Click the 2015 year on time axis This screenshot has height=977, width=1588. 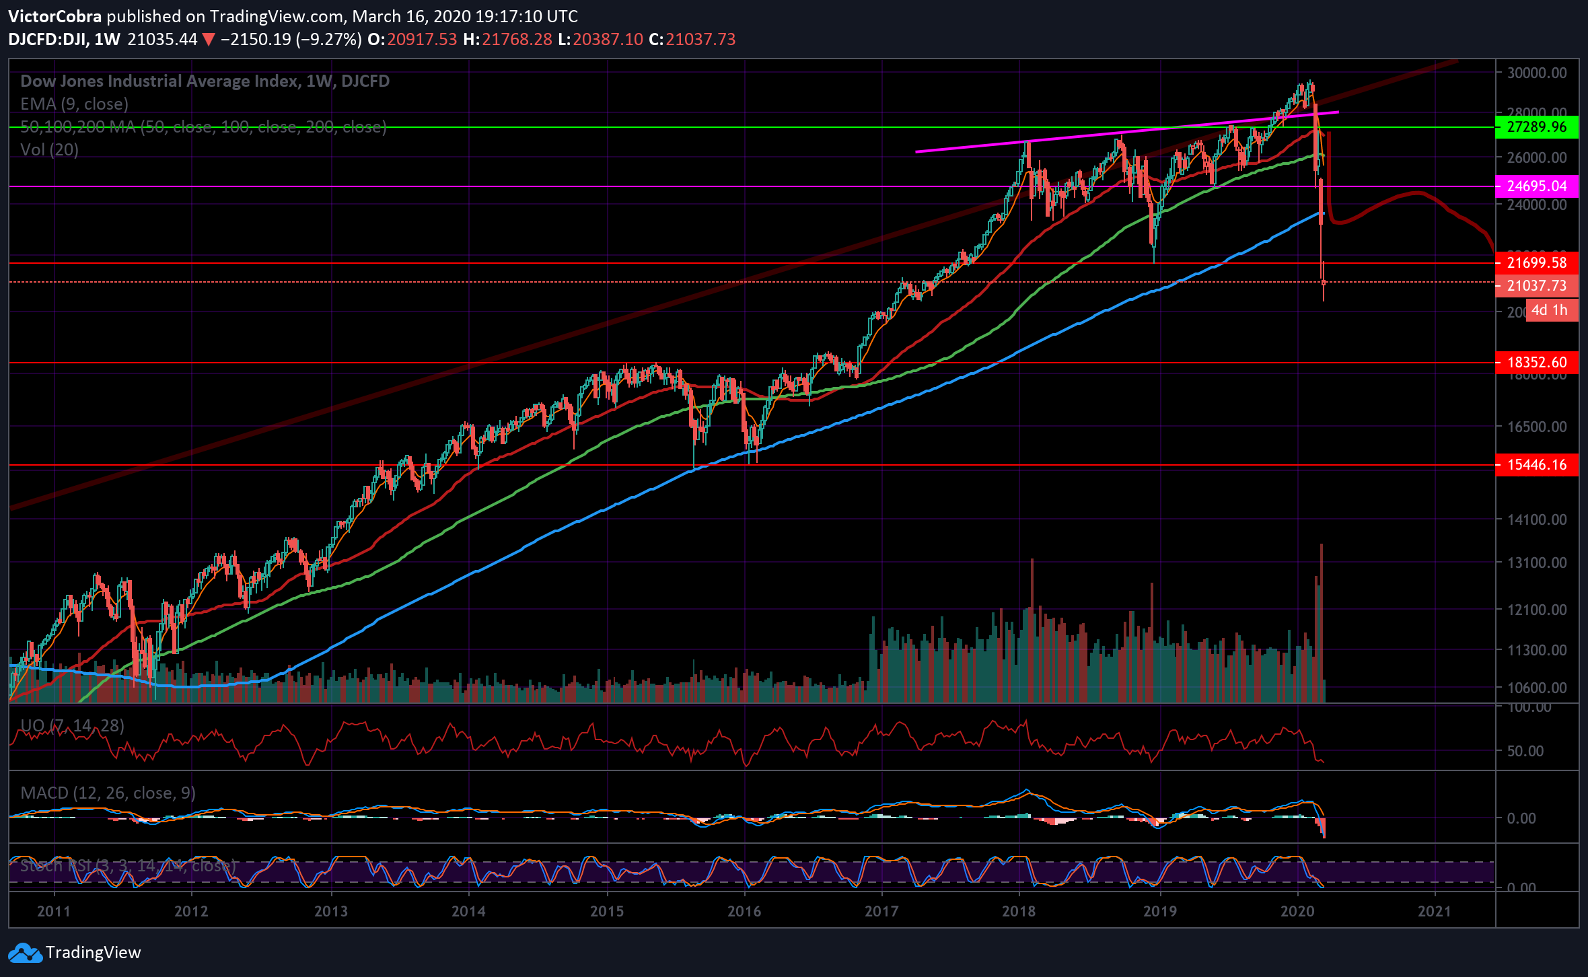click(x=607, y=911)
